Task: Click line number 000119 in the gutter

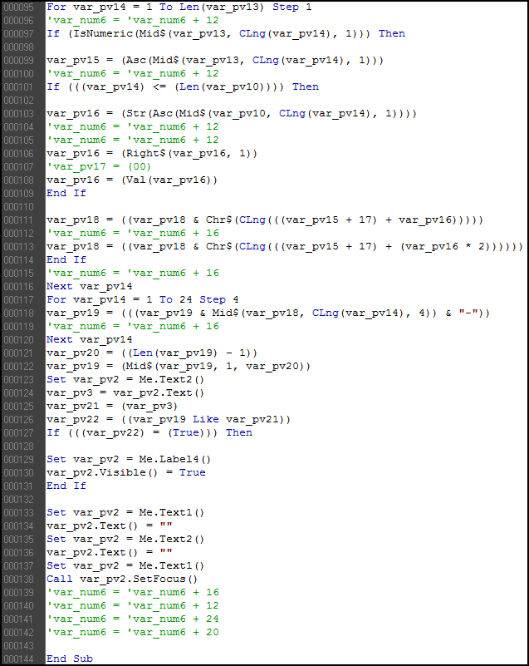Action: [x=18, y=327]
